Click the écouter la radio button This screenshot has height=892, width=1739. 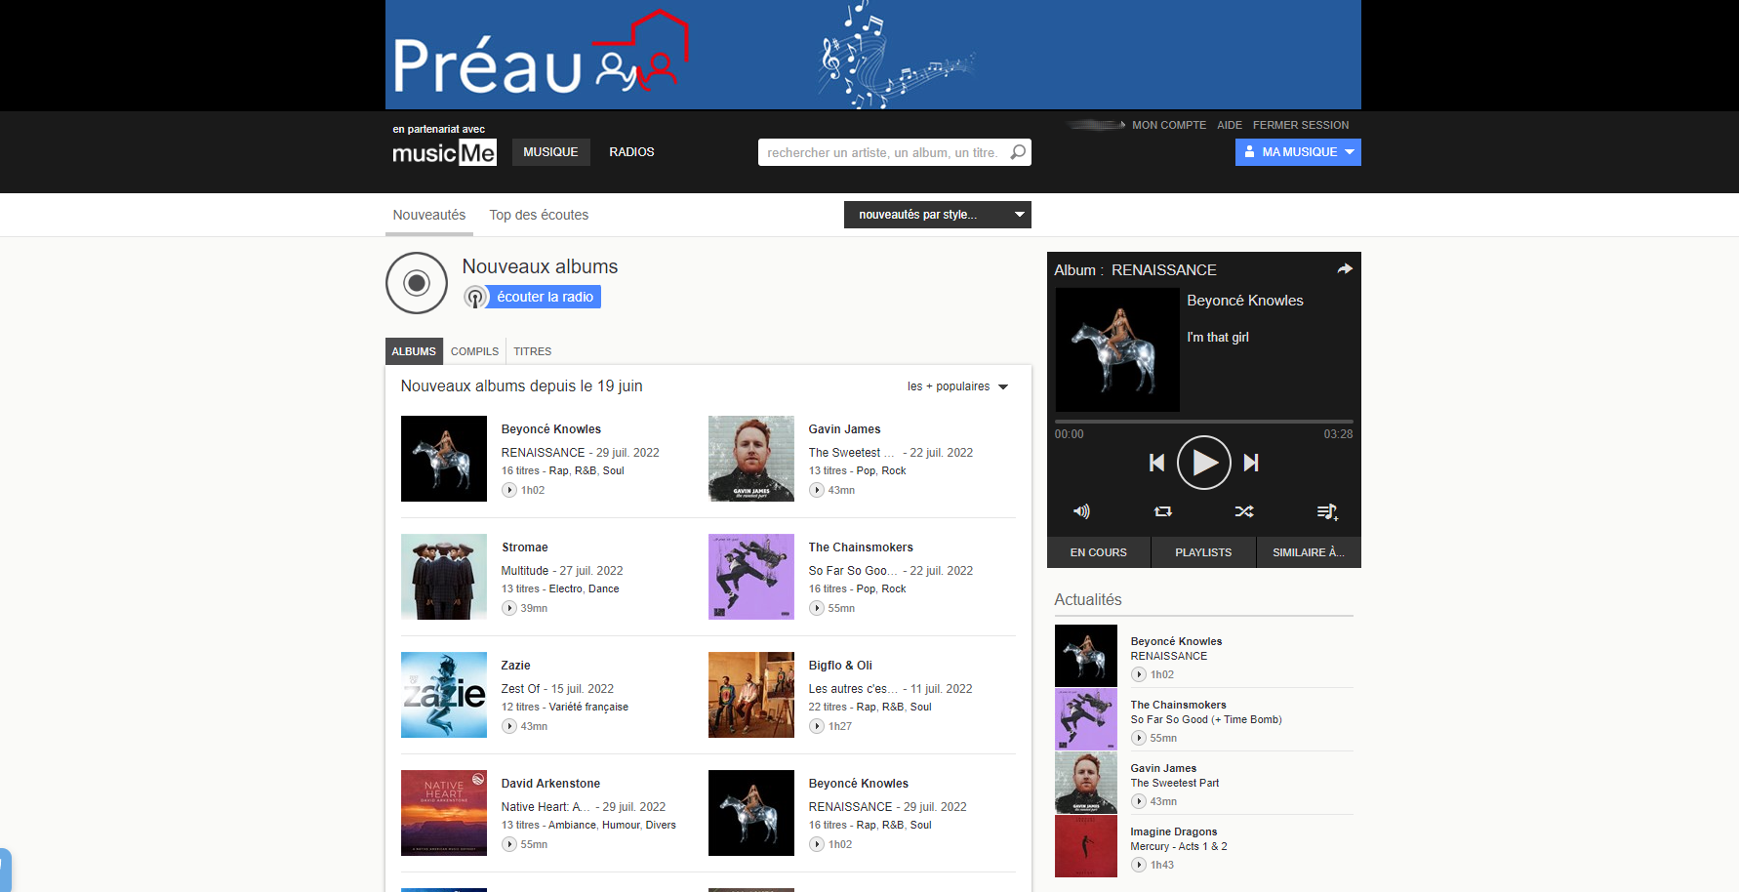[x=545, y=297]
